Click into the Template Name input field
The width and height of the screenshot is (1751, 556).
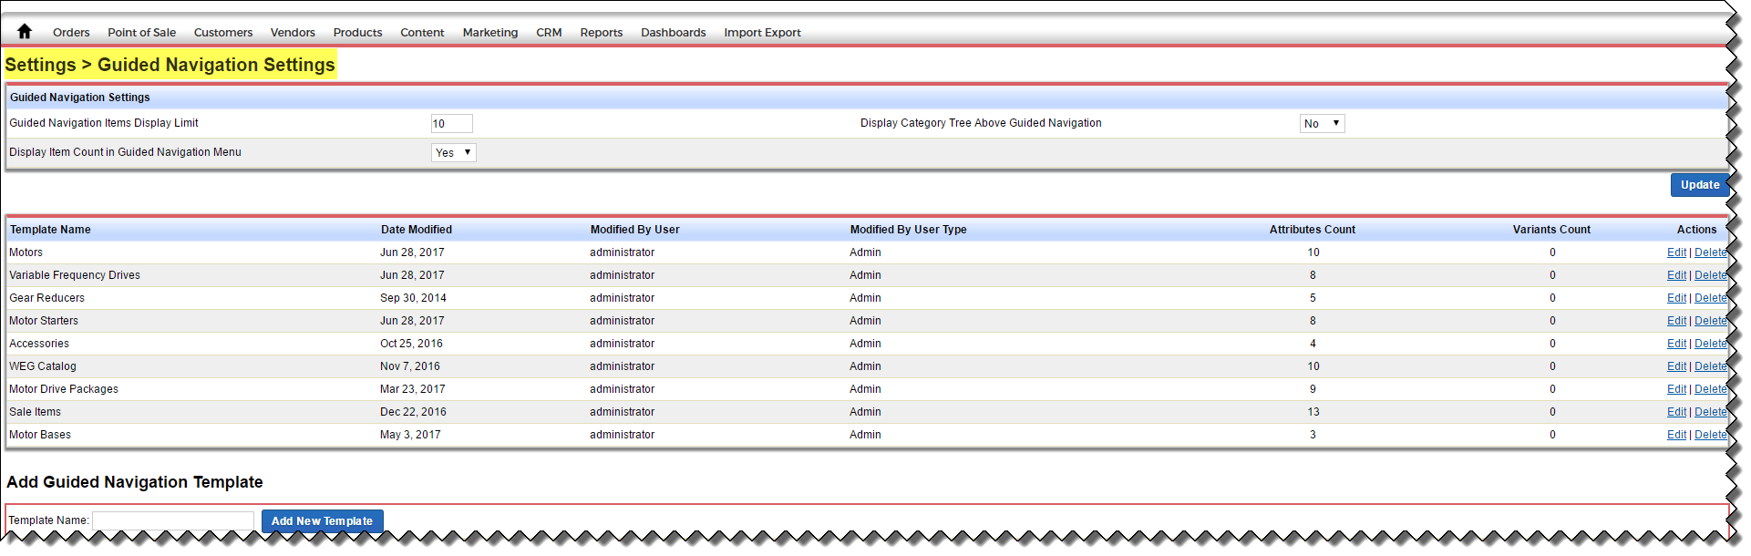173,520
